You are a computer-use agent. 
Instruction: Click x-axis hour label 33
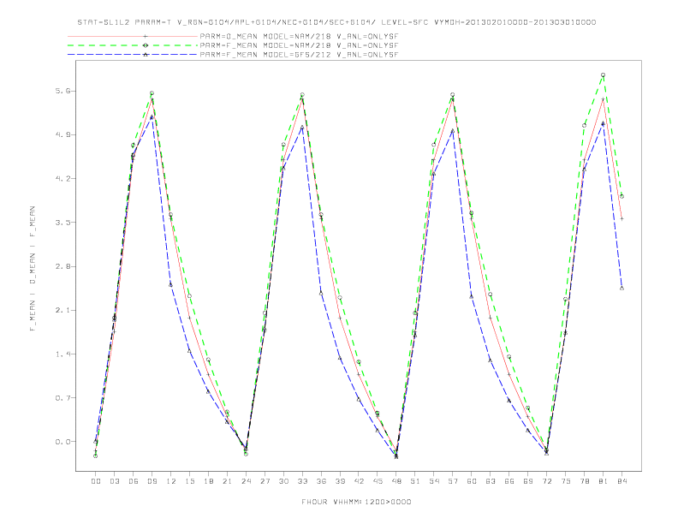coord(302,481)
